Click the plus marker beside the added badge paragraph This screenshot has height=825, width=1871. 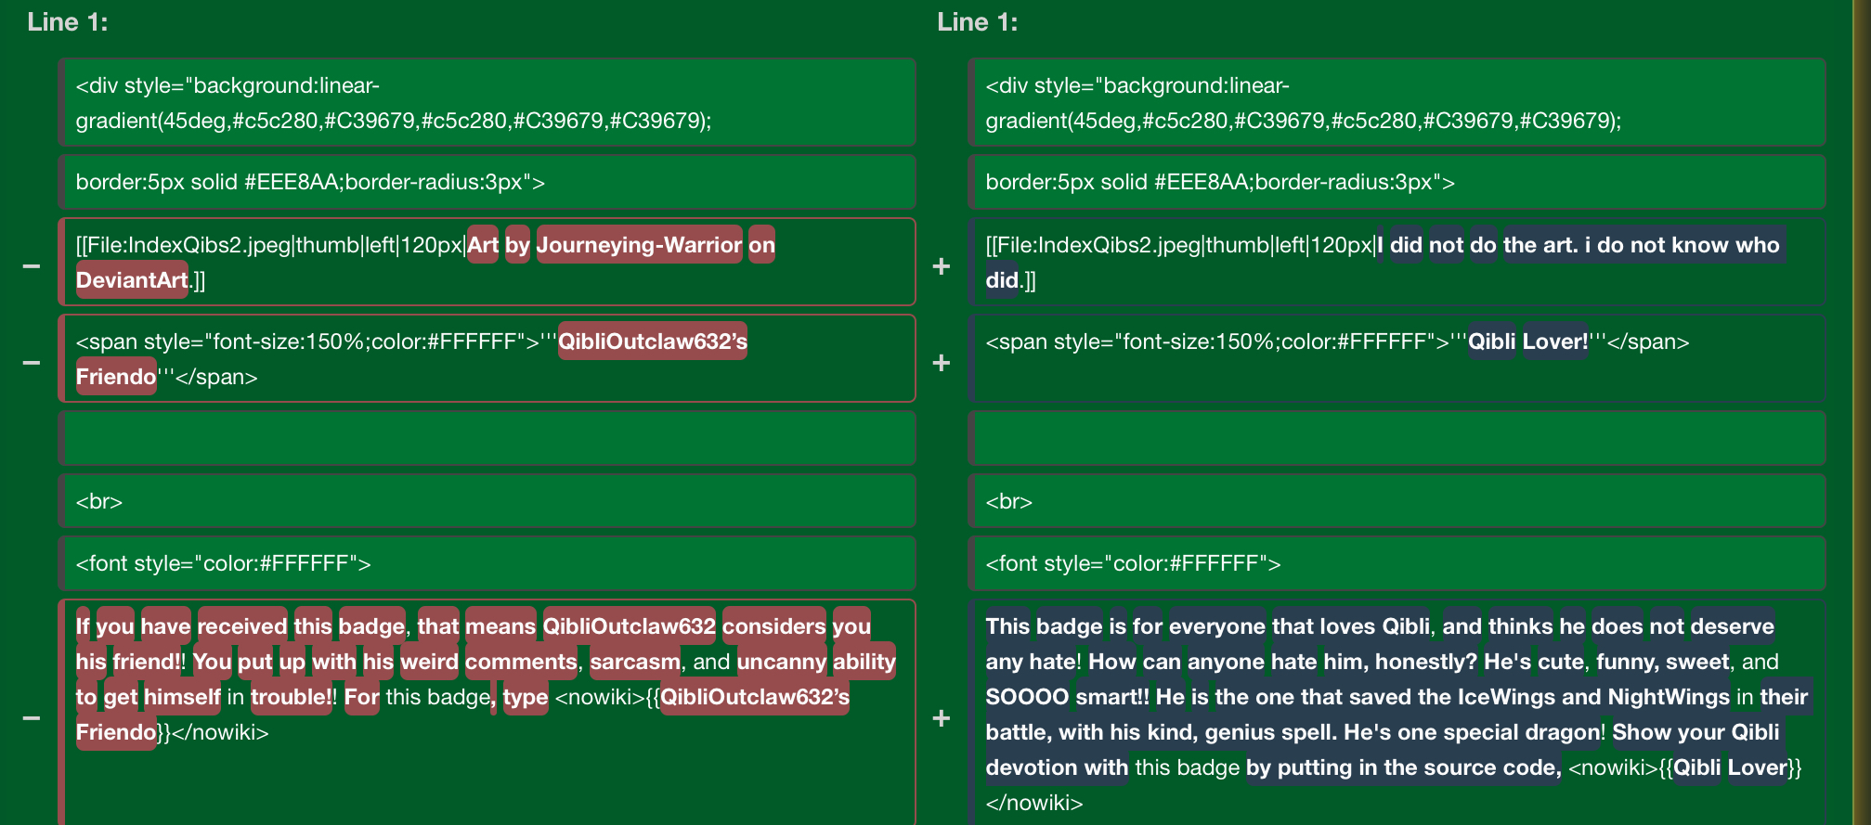tap(942, 718)
